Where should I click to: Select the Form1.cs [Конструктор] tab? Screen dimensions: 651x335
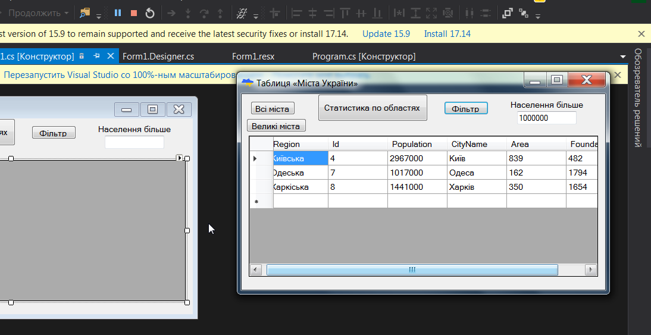[37, 57]
